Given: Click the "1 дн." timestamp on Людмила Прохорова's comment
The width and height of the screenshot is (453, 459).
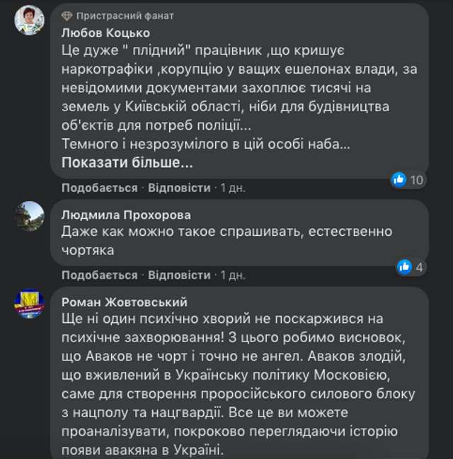Looking at the screenshot, I should (x=232, y=275).
